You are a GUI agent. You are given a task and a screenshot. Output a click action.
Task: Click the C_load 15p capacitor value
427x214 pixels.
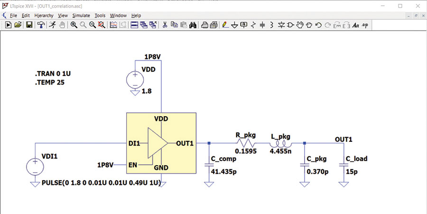[352, 172]
